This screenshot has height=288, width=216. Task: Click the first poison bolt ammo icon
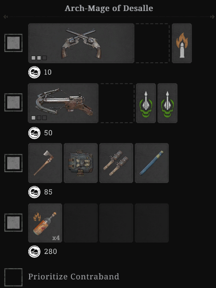pos(146,103)
